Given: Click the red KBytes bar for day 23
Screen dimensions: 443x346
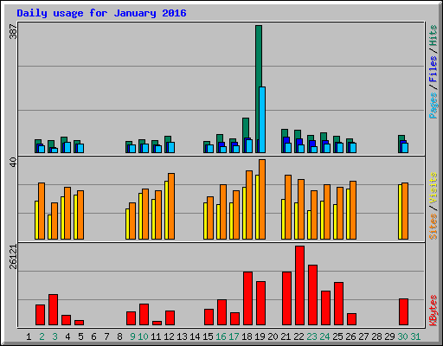Looking at the screenshot, I should coord(312,295).
